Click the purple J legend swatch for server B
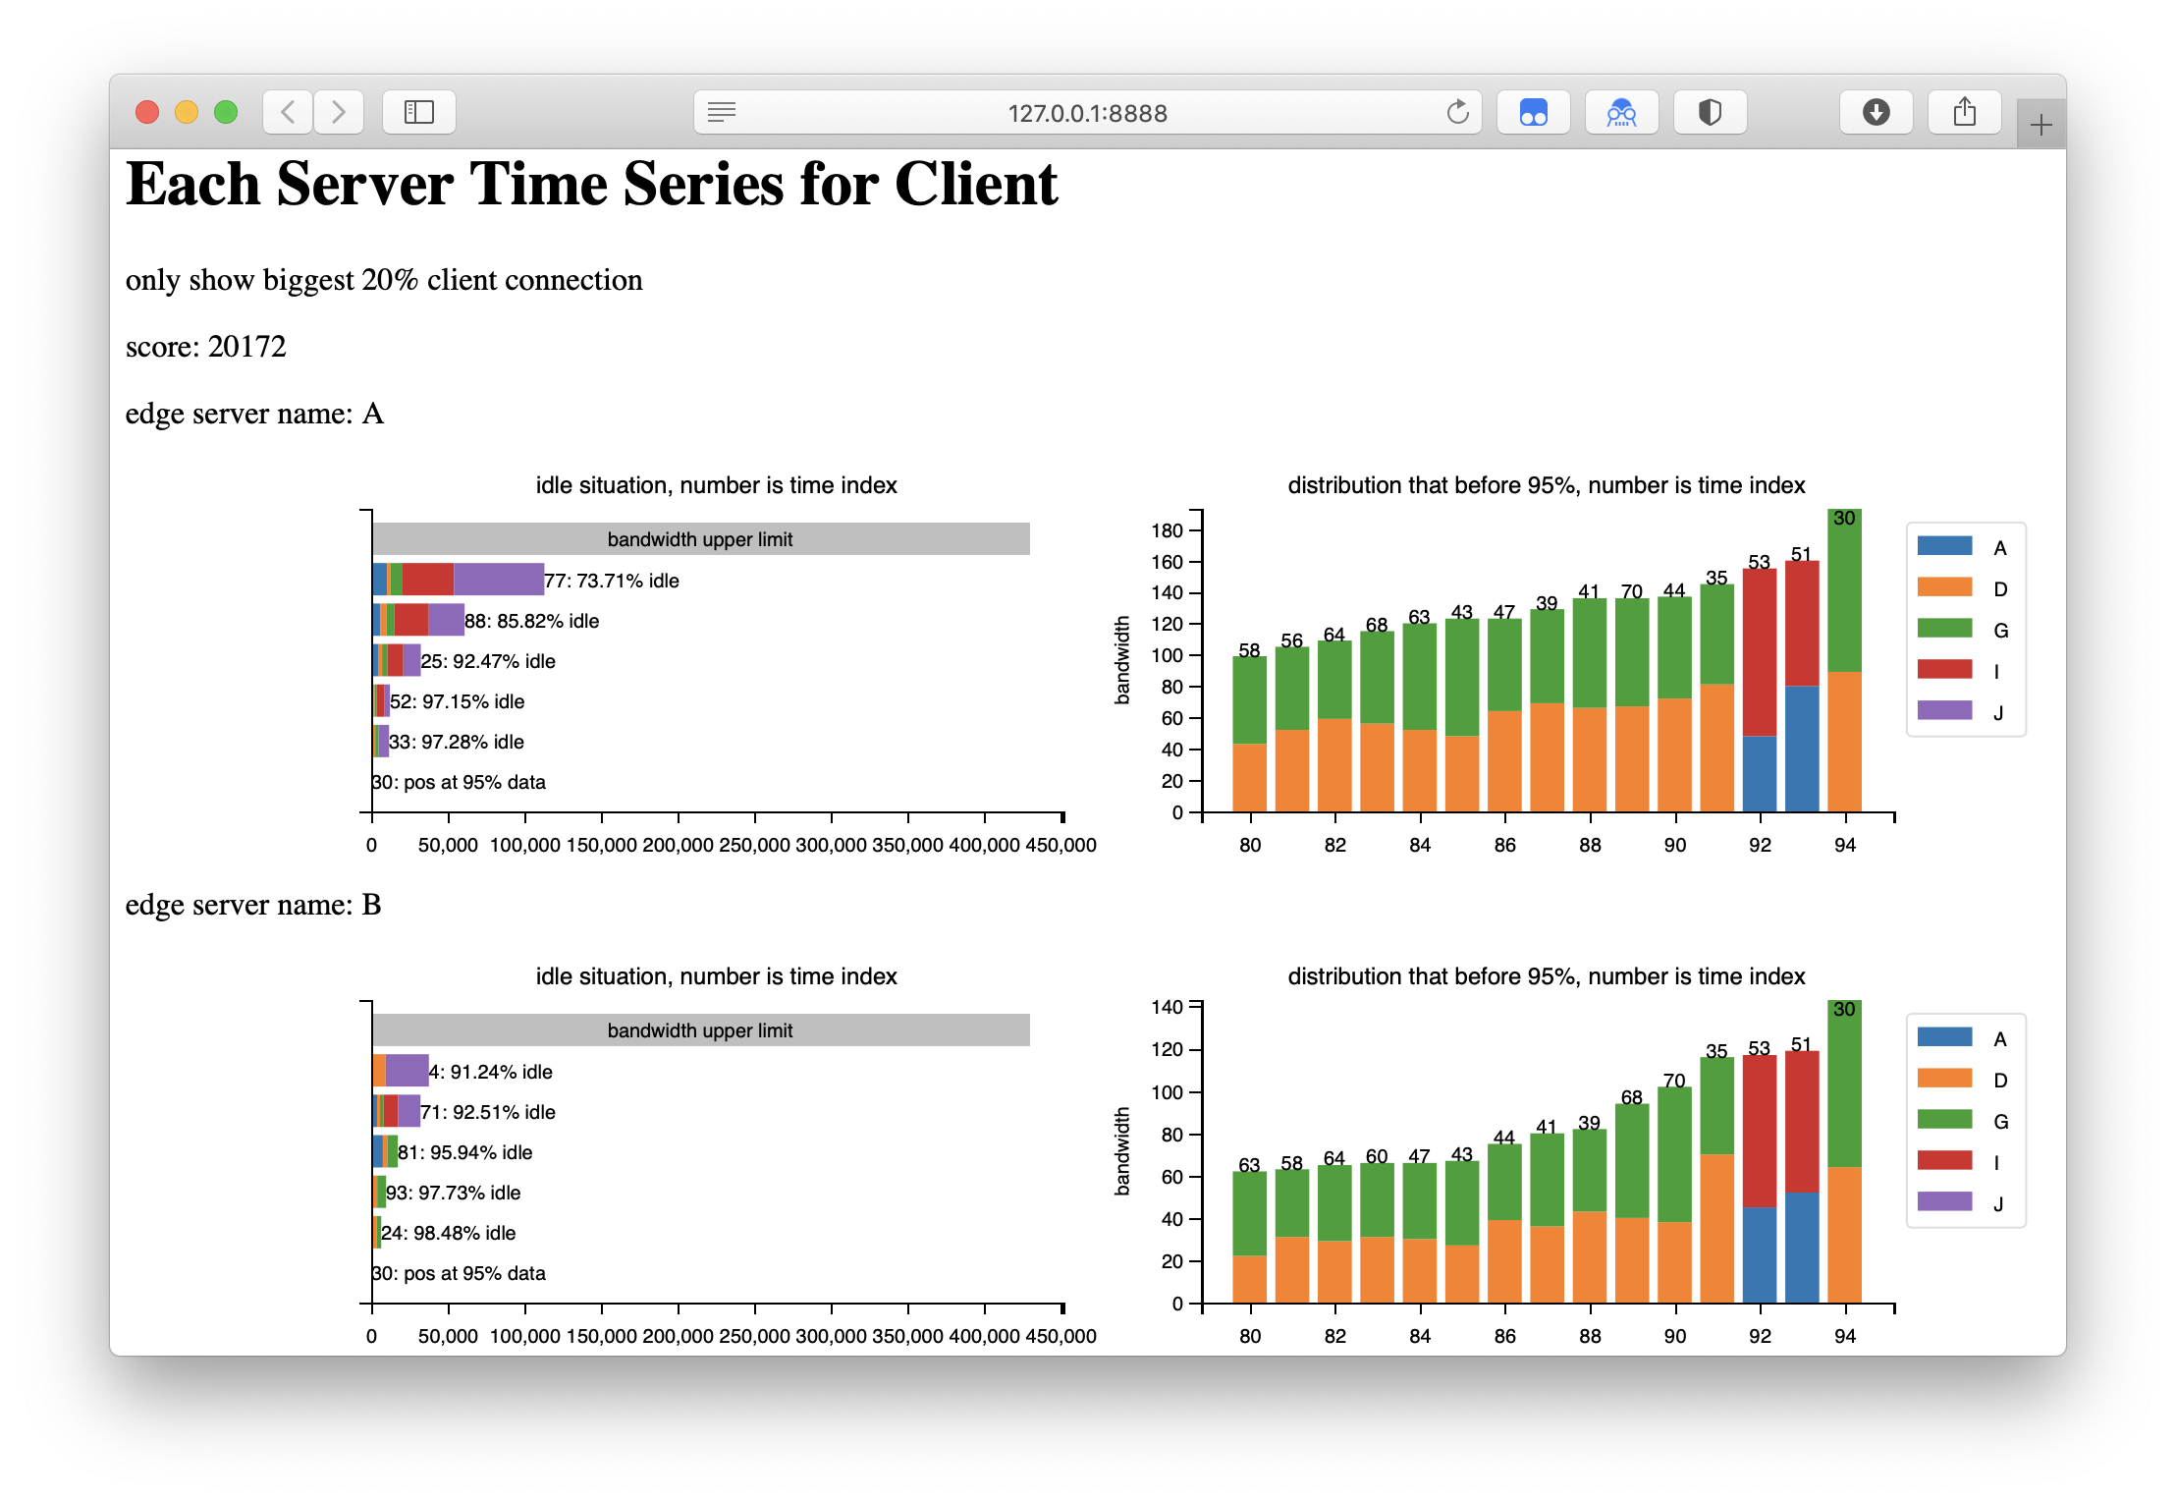 tap(1944, 1202)
